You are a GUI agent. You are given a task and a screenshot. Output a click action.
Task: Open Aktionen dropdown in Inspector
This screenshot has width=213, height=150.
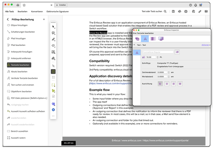pos(206,45)
